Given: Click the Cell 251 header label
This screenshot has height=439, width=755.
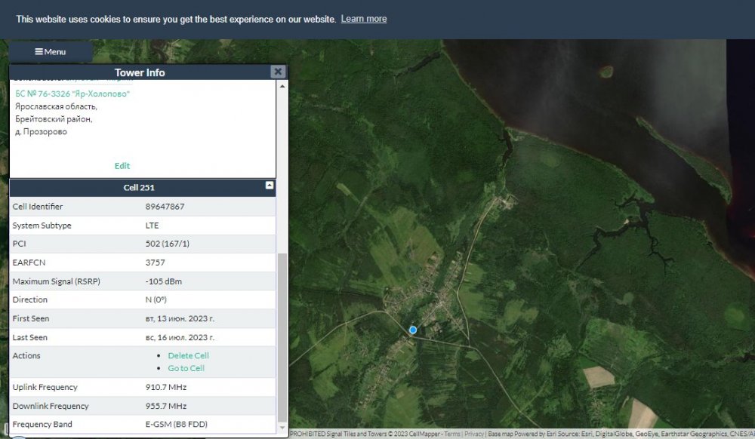Looking at the screenshot, I should click(x=139, y=188).
